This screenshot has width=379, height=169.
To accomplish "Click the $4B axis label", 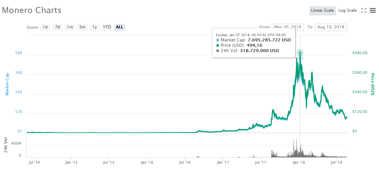I will click(x=18, y=92).
